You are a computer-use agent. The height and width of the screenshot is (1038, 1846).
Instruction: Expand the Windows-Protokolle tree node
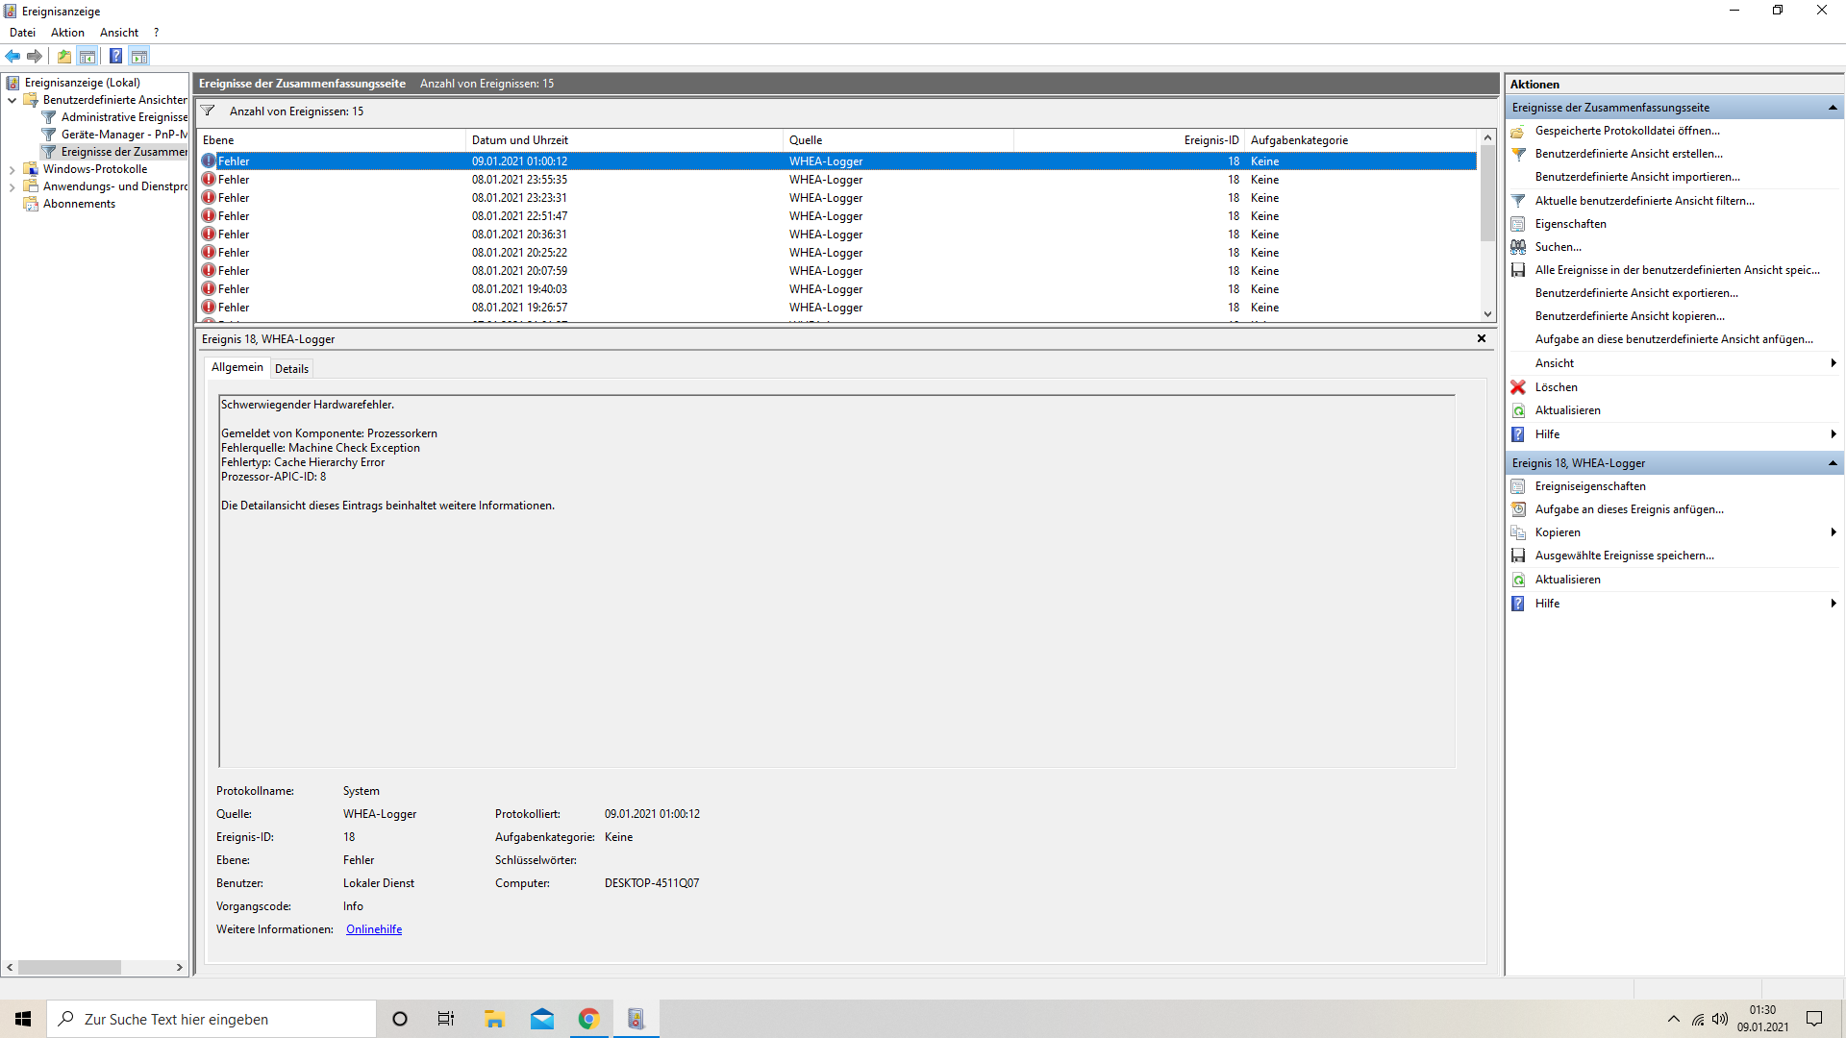click(x=12, y=169)
